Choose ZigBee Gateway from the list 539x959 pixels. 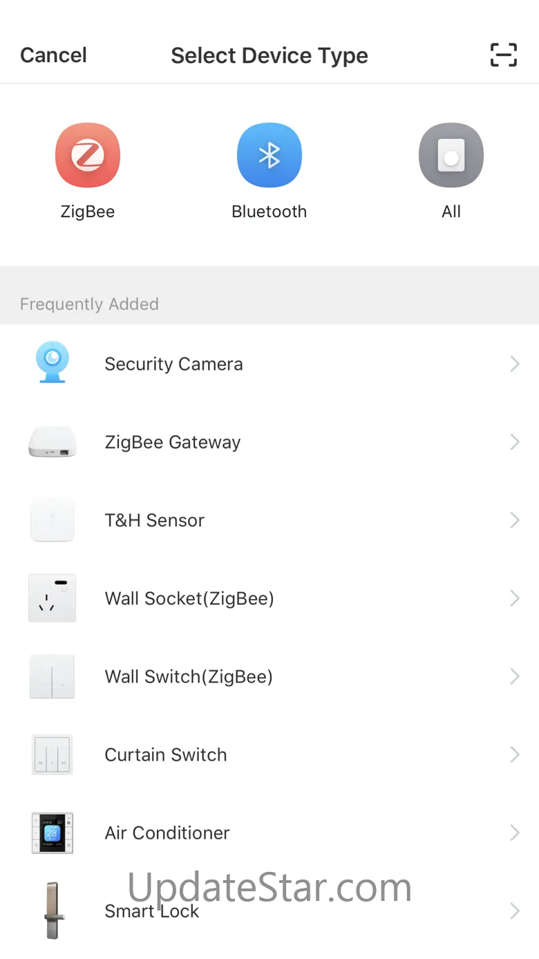pos(173,443)
